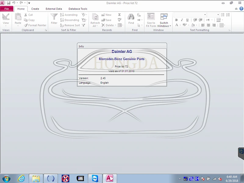Toggle Underline formatting
This screenshot has height=183, width=244.
tap(187, 20)
